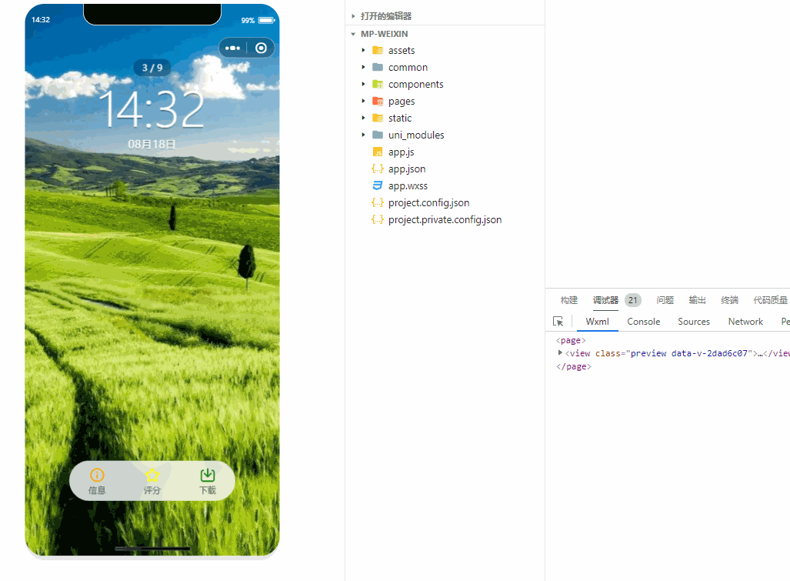
Task: Click the 21 badge next to 调试器
Action: [x=633, y=300]
